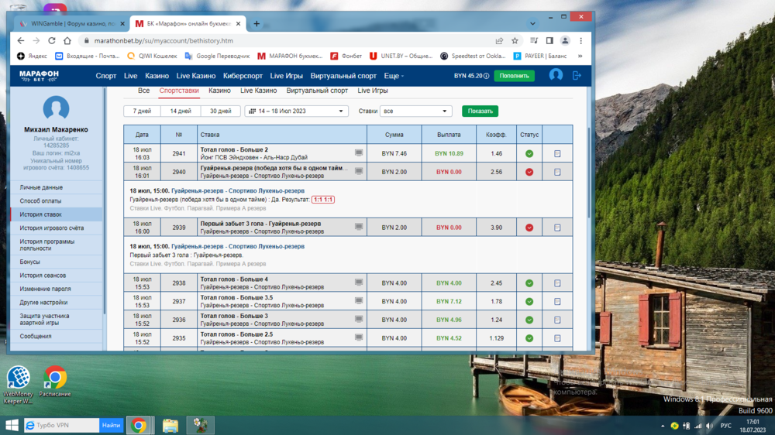The height and width of the screenshot is (435, 775).
Task: Select the 7 дней period filter
Action: click(142, 111)
